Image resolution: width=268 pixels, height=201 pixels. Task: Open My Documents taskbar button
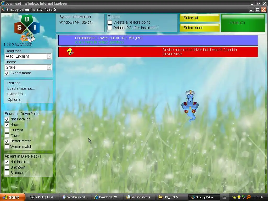tap(140, 197)
